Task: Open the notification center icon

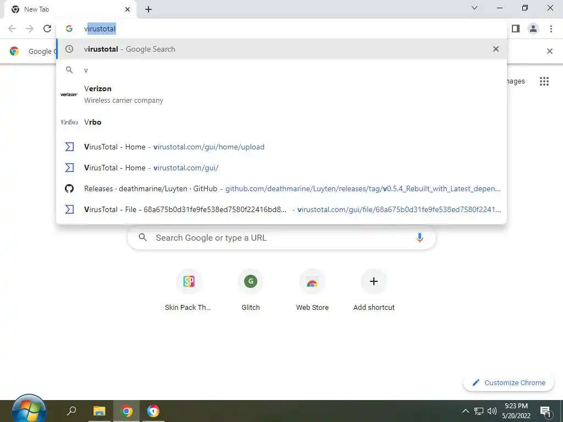Action: (x=546, y=412)
